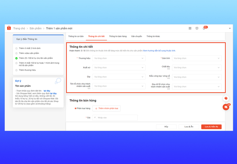Open the Thương hiệu dropdown
This screenshot has width=237, height=164.
coord(119,58)
